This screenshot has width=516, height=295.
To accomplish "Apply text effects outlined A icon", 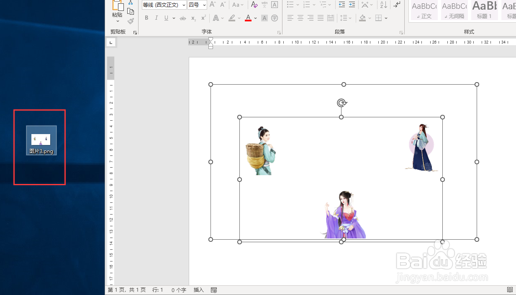I will tap(216, 18).
